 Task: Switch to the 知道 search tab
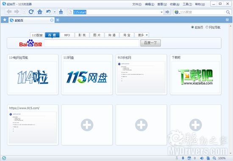pos(112,35)
